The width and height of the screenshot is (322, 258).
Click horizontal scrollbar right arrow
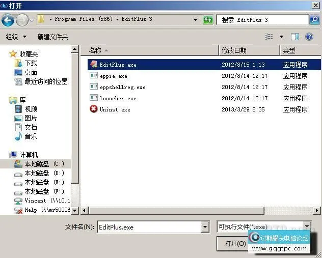click(317, 211)
